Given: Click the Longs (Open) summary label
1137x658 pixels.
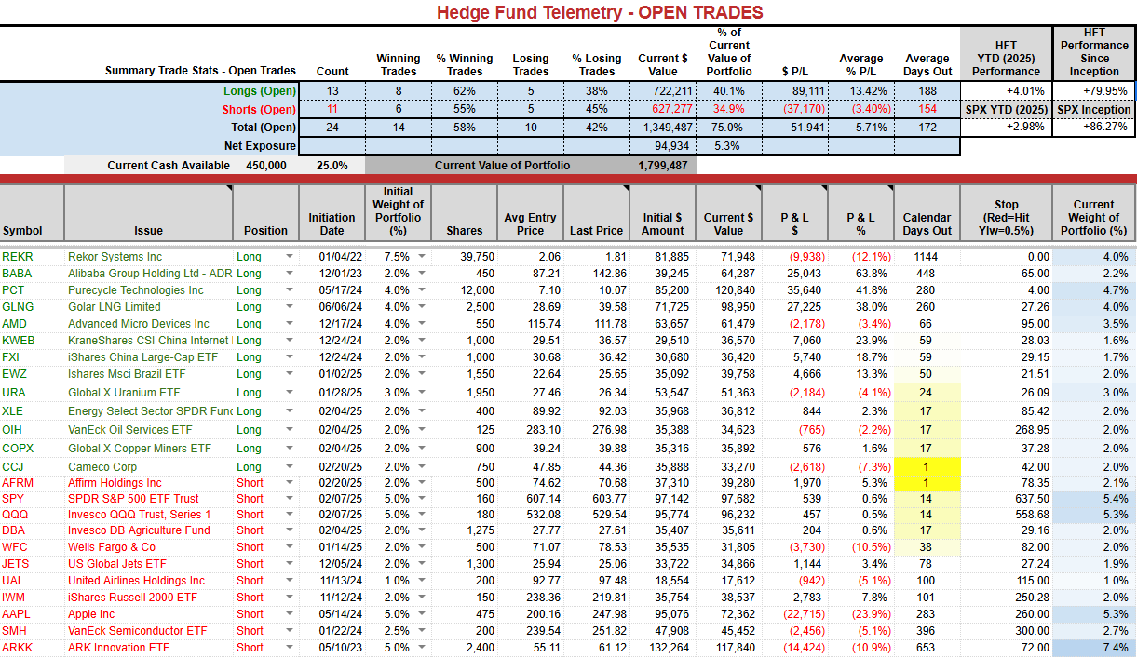Looking at the screenshot, I should 260,91.
